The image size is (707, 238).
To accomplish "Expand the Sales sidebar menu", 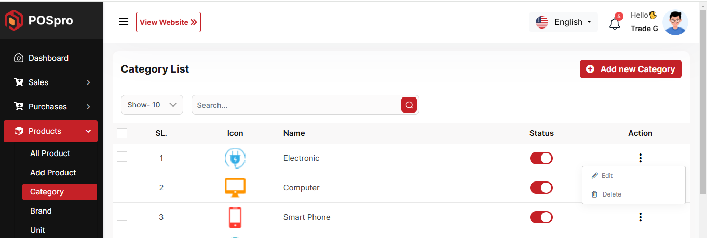I will (x=51, y=82).
